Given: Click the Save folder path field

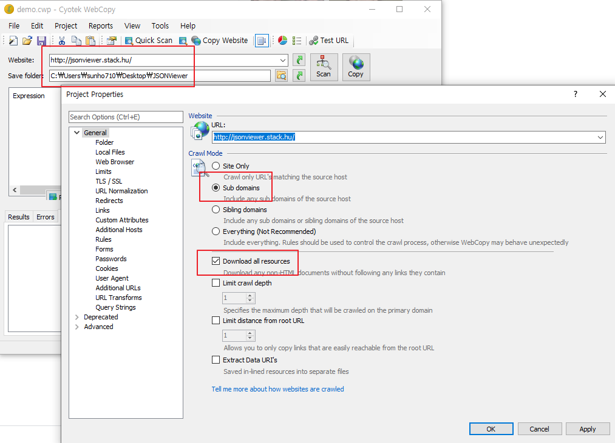Looking at the screenshot, I should [x=160, y=76].
